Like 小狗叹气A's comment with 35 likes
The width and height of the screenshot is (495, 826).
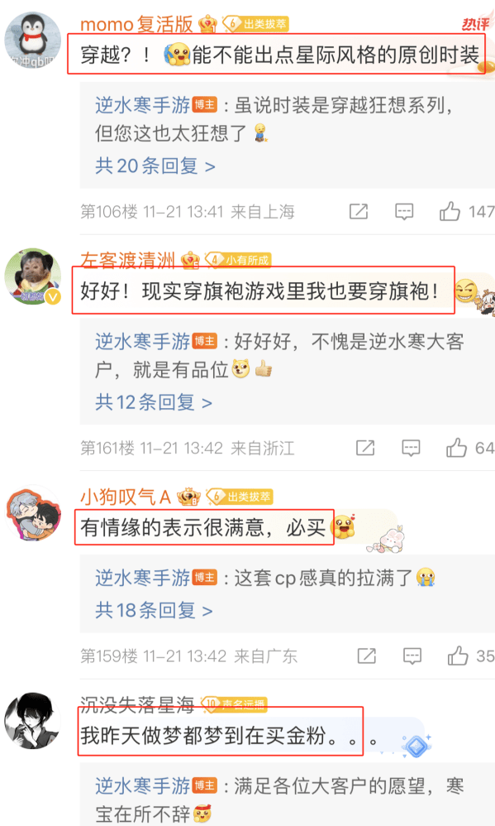[x=458, y=656]
